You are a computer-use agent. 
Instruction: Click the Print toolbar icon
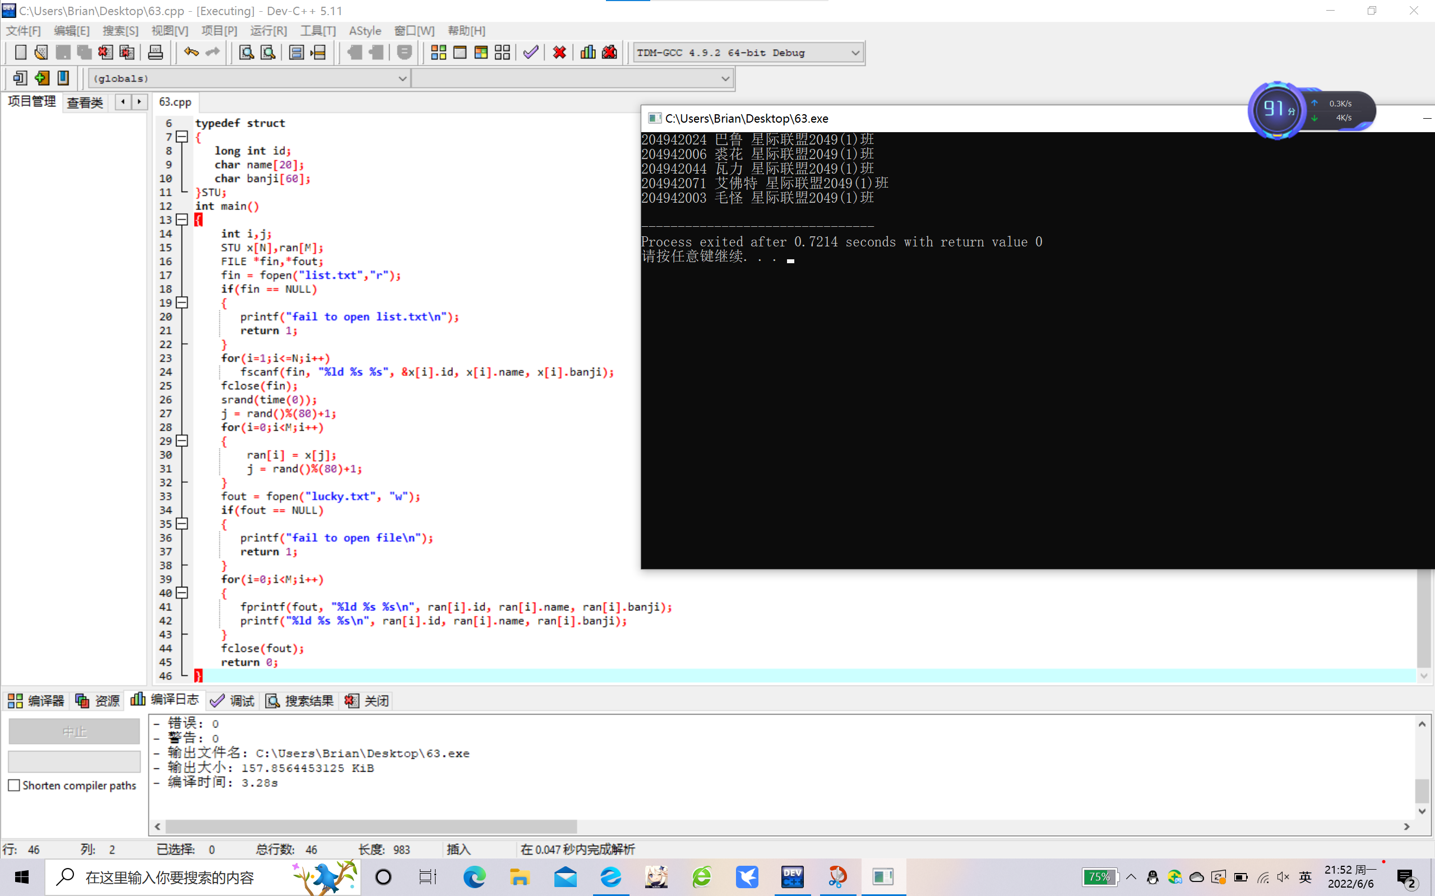(x=155, y=52)
